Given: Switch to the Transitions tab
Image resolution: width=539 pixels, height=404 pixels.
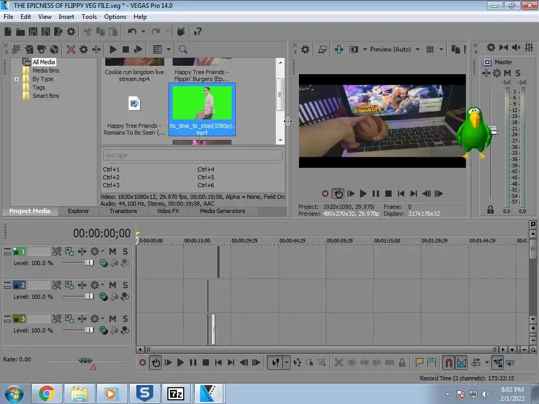Looking at the screenshot, I should pyautogui.click(x=123, y=211).
